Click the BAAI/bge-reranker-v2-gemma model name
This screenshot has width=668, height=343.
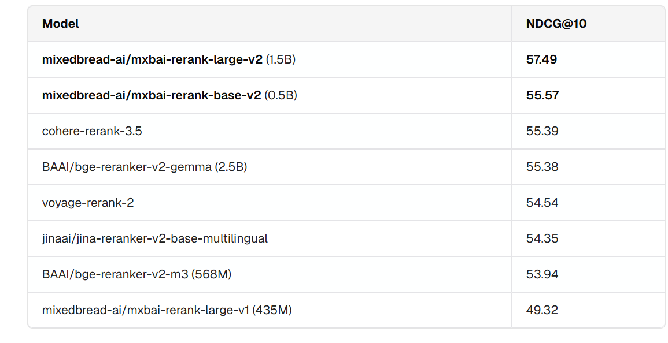click(x=127, y=167)
